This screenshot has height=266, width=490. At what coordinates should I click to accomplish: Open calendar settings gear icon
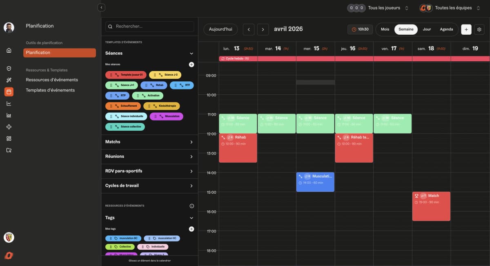[x=479, y=29]
